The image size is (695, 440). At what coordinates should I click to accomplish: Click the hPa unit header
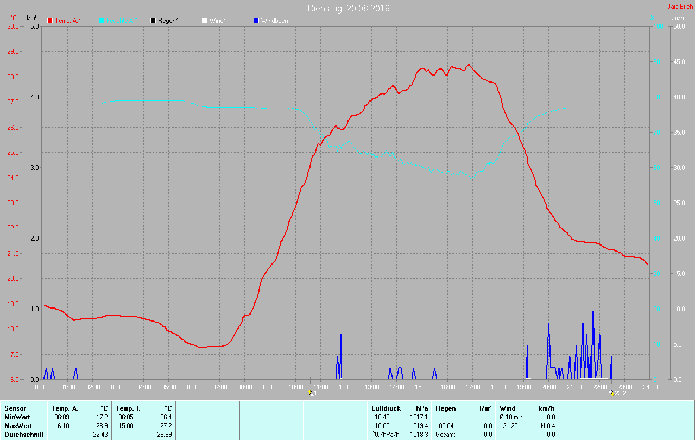[422, 408]
